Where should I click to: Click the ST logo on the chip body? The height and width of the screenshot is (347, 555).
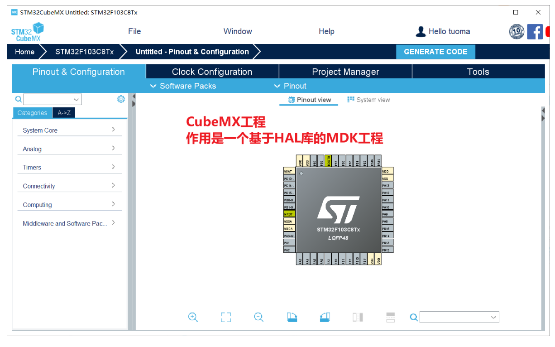point(338,209)
